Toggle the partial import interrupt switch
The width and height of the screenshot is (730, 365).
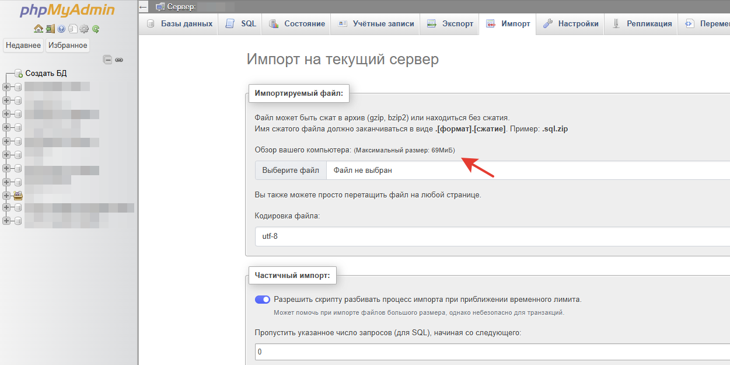point(263,300)
